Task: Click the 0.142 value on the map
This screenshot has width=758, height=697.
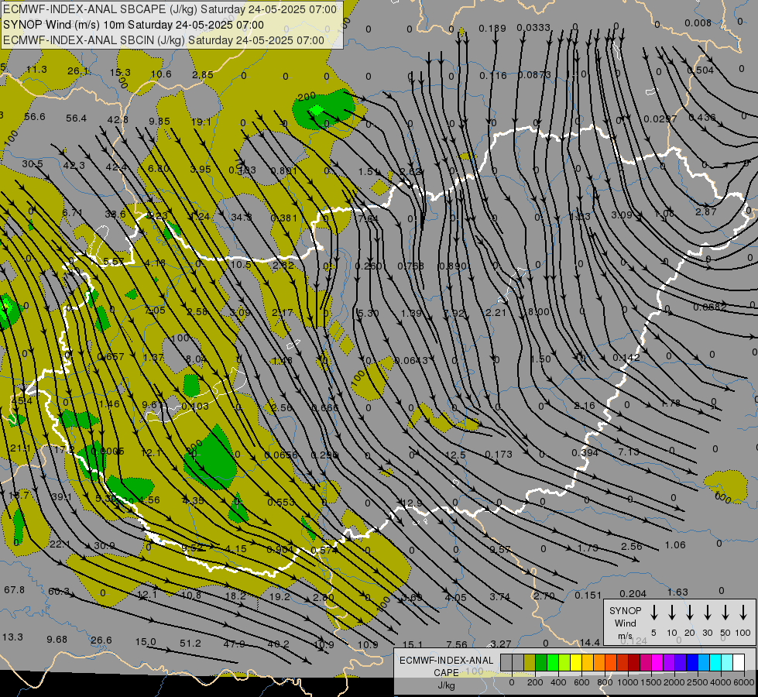Action: (626, 358)
